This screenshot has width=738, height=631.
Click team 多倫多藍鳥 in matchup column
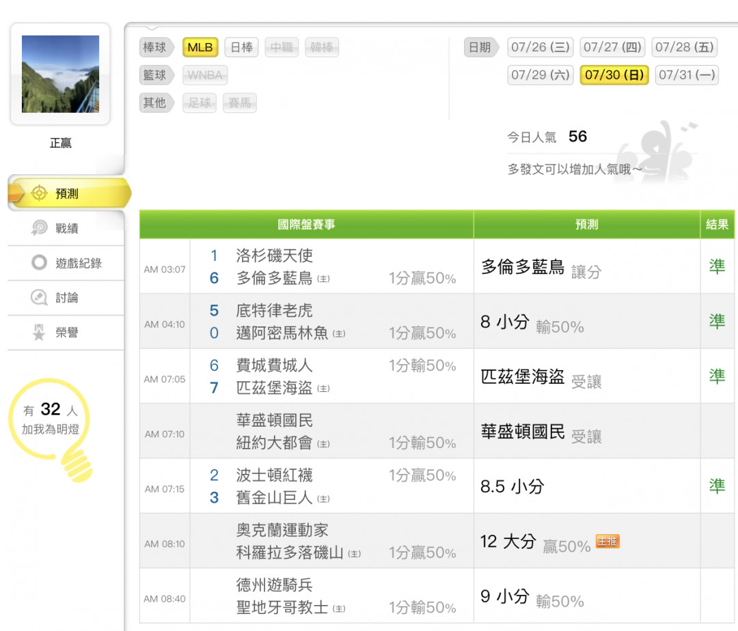(275, 278)
